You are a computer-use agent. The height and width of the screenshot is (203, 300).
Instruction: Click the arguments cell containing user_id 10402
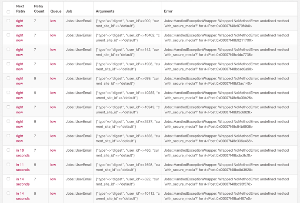point(128,38)
